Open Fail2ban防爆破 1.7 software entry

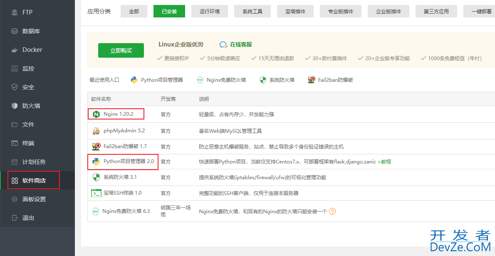[125, 146]
